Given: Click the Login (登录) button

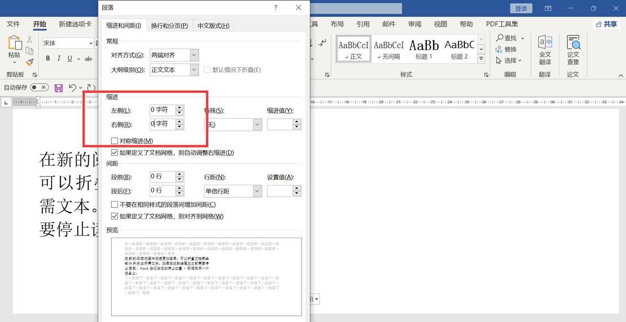Looking at the screenshot, I should point(521,8).
